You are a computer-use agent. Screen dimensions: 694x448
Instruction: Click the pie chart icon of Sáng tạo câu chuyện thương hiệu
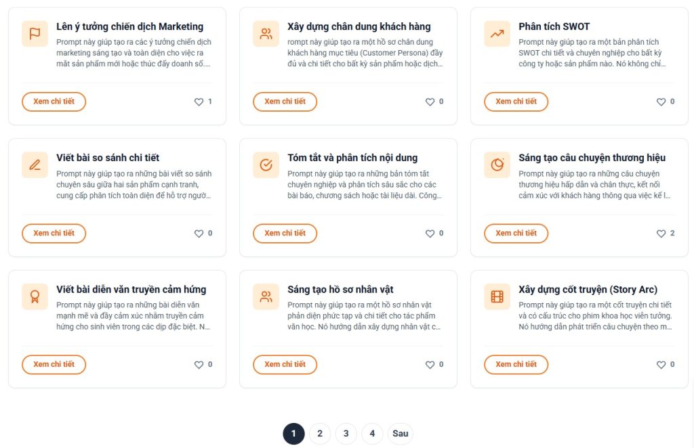(497, 165)
